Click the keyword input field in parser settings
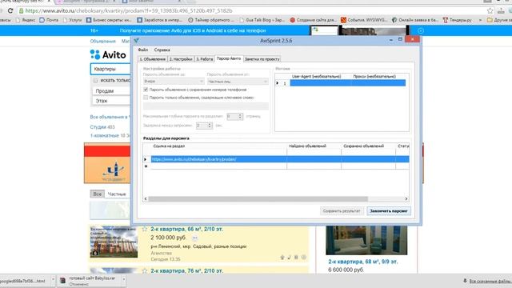 point(206,106)
